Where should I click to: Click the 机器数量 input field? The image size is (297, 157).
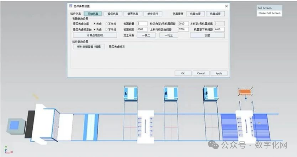(142, 24)
